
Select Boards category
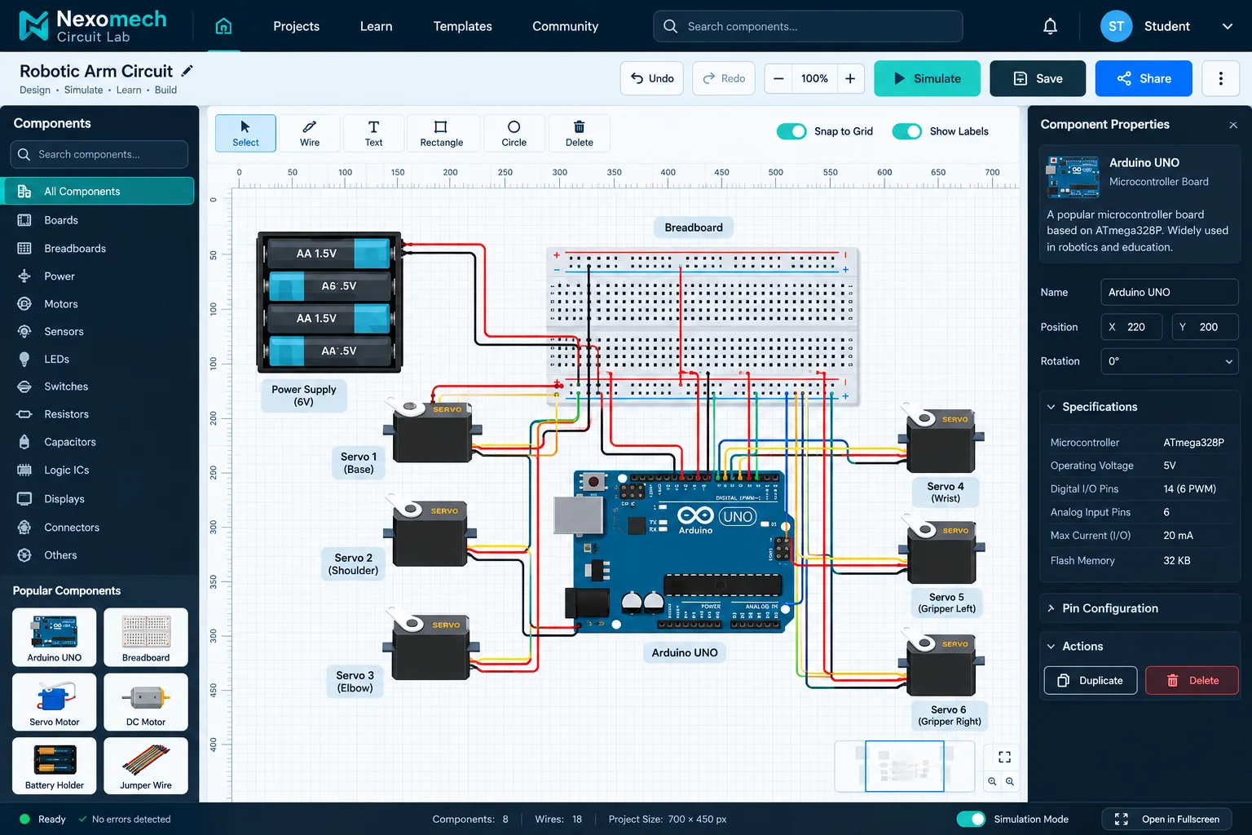coord(99,220)
